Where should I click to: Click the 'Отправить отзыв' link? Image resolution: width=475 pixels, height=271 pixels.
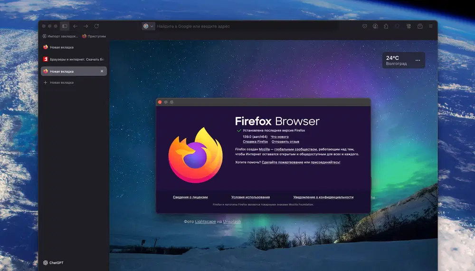coord(285,142)
